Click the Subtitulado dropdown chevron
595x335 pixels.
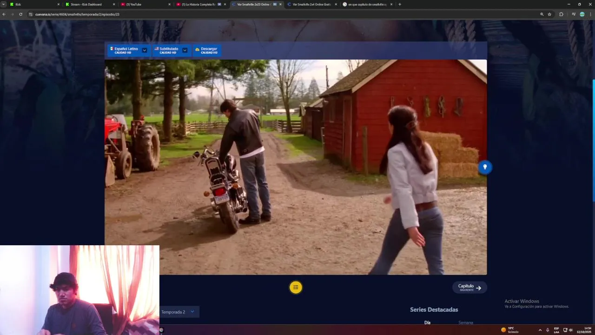tap(185, 50)
